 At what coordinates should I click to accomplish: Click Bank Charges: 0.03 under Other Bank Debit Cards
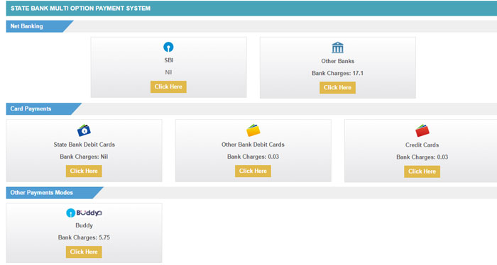(x=253, y=157)
